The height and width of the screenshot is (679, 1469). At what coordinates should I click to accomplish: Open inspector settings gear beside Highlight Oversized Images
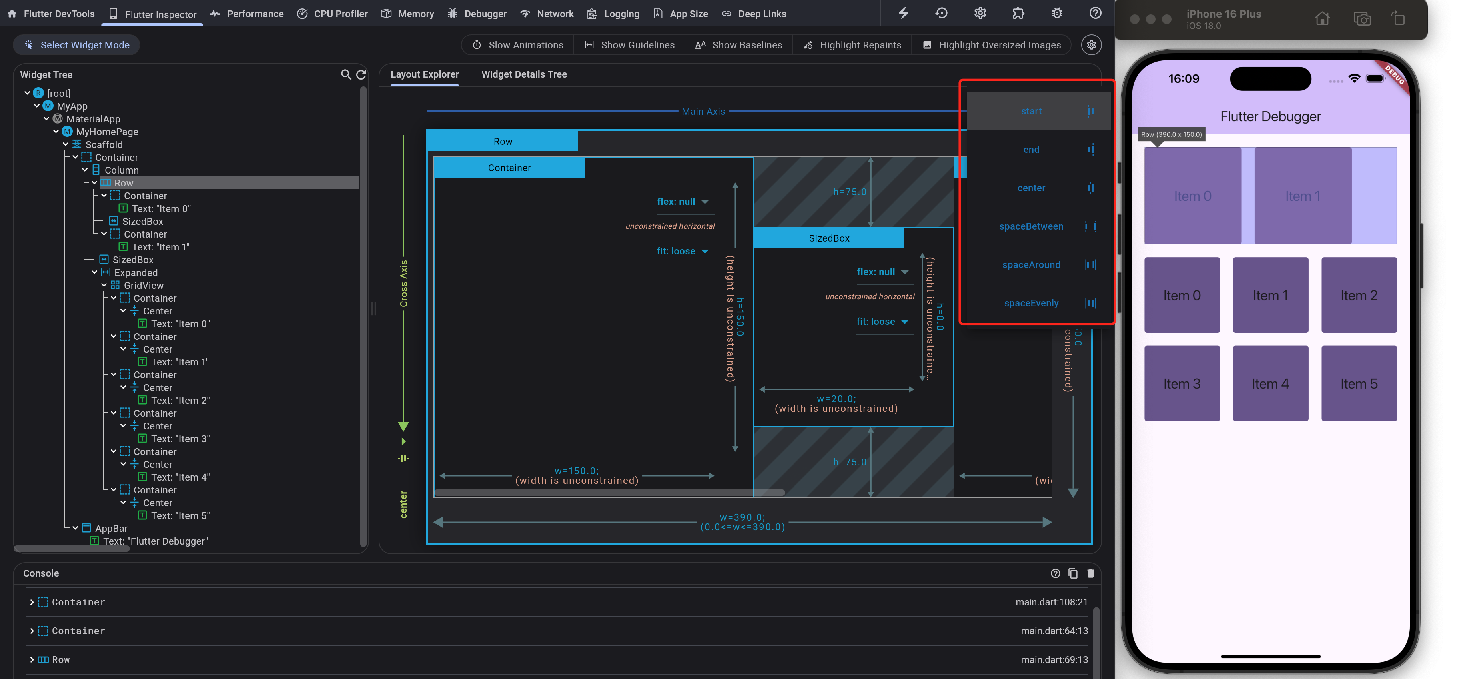coord(1091,45)
